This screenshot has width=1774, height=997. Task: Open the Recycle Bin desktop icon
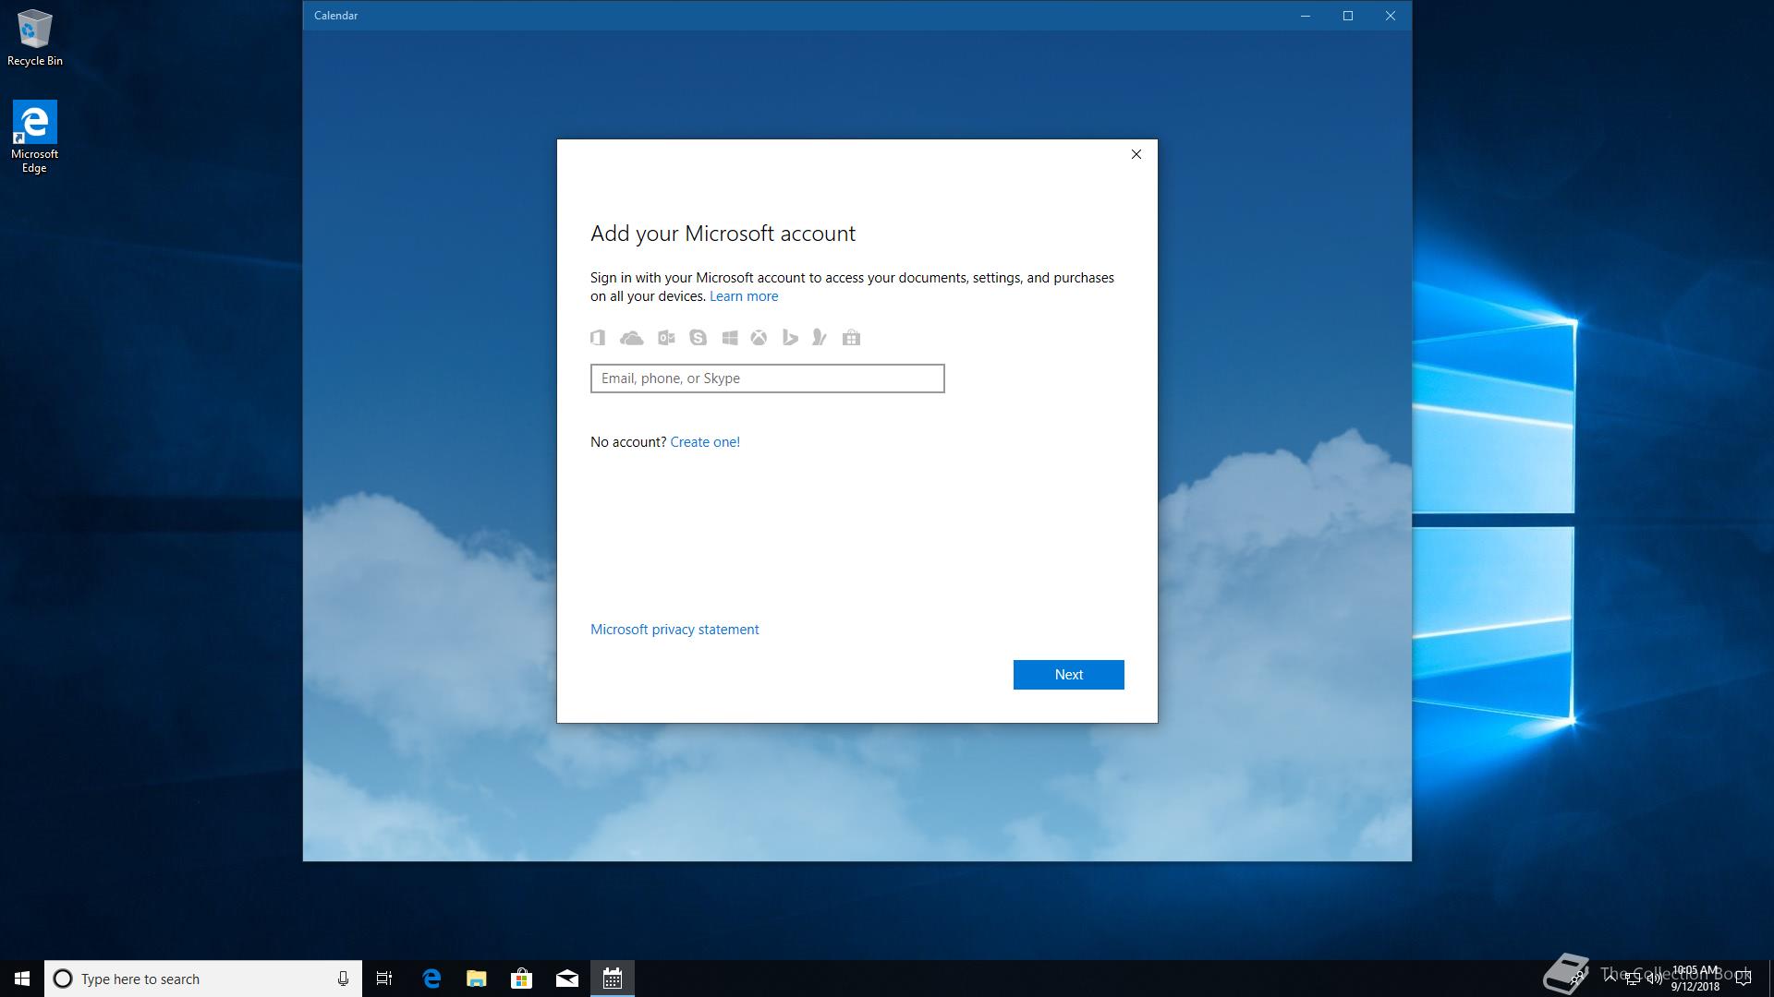pyautogui.click(x=35, y=38)
